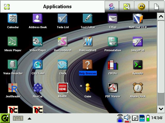Expand the input method selector arrow
This screenshot has width=165, height=123.
(29, 118)
